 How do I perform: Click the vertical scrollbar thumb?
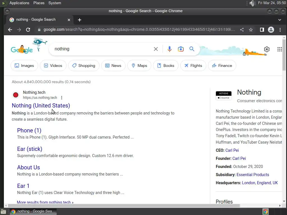(x=284, y=55)
